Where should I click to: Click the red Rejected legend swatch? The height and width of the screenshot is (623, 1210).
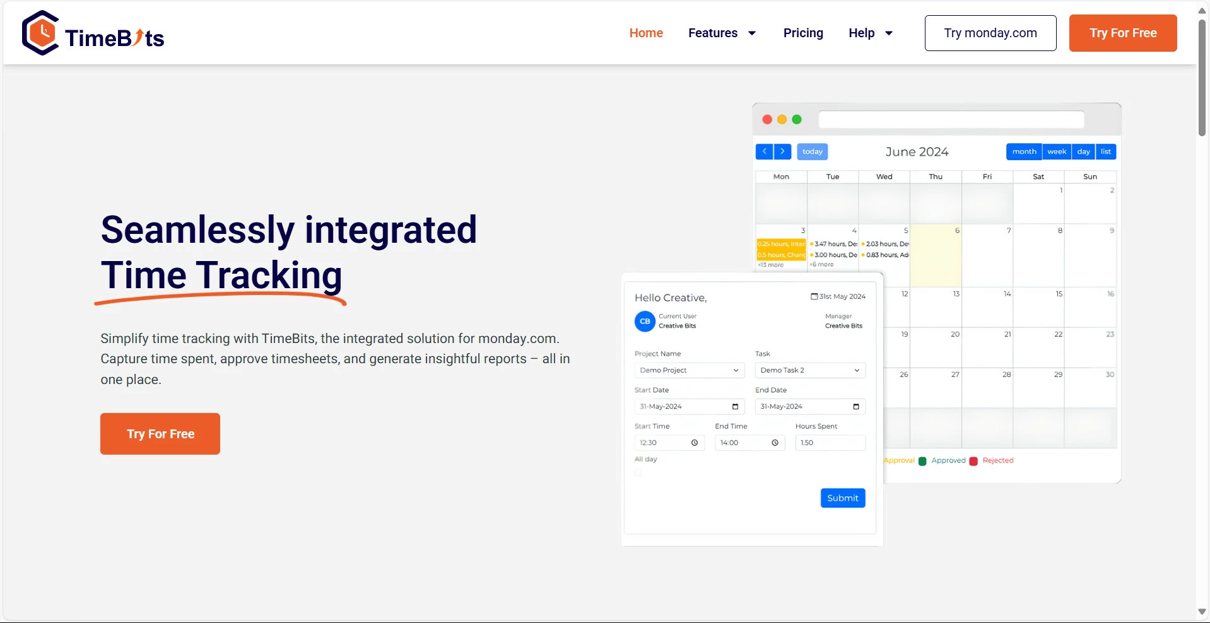pos(973,461)
